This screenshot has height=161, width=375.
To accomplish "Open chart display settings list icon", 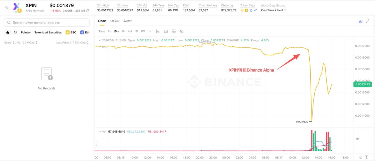I will [174, 31].
